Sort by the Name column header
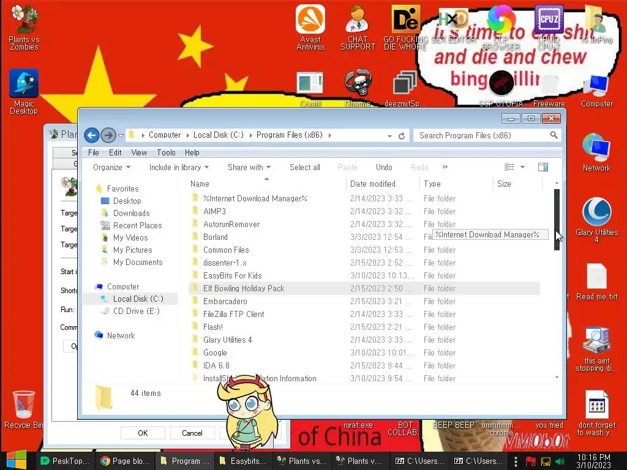Screen dimensions: 627x470 pyautogui.click(x=266, y=184)
